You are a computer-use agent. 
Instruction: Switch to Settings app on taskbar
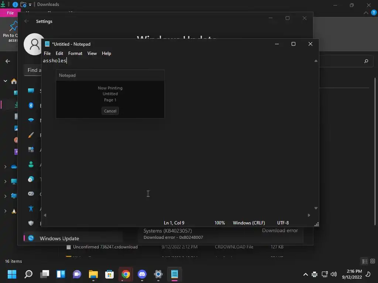(158, 274)
